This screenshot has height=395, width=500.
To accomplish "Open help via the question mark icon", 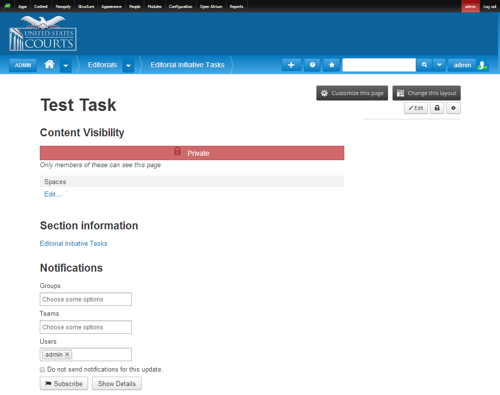I will (311, 65).
